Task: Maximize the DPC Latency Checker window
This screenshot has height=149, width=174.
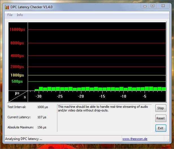Action: [153, 6]
